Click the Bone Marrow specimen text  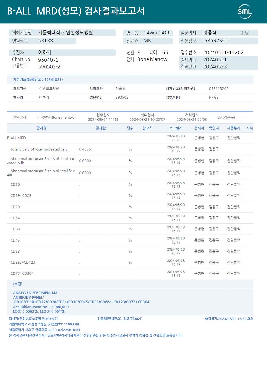coord(152,59)
